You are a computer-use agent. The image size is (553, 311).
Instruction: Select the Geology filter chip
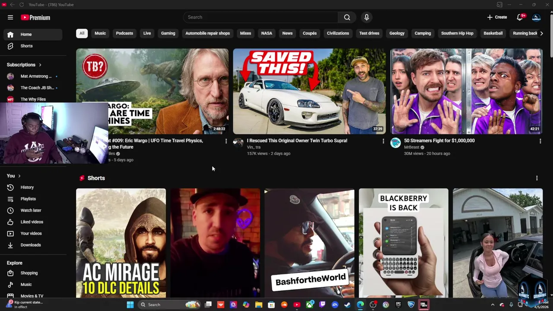(397, 33)
